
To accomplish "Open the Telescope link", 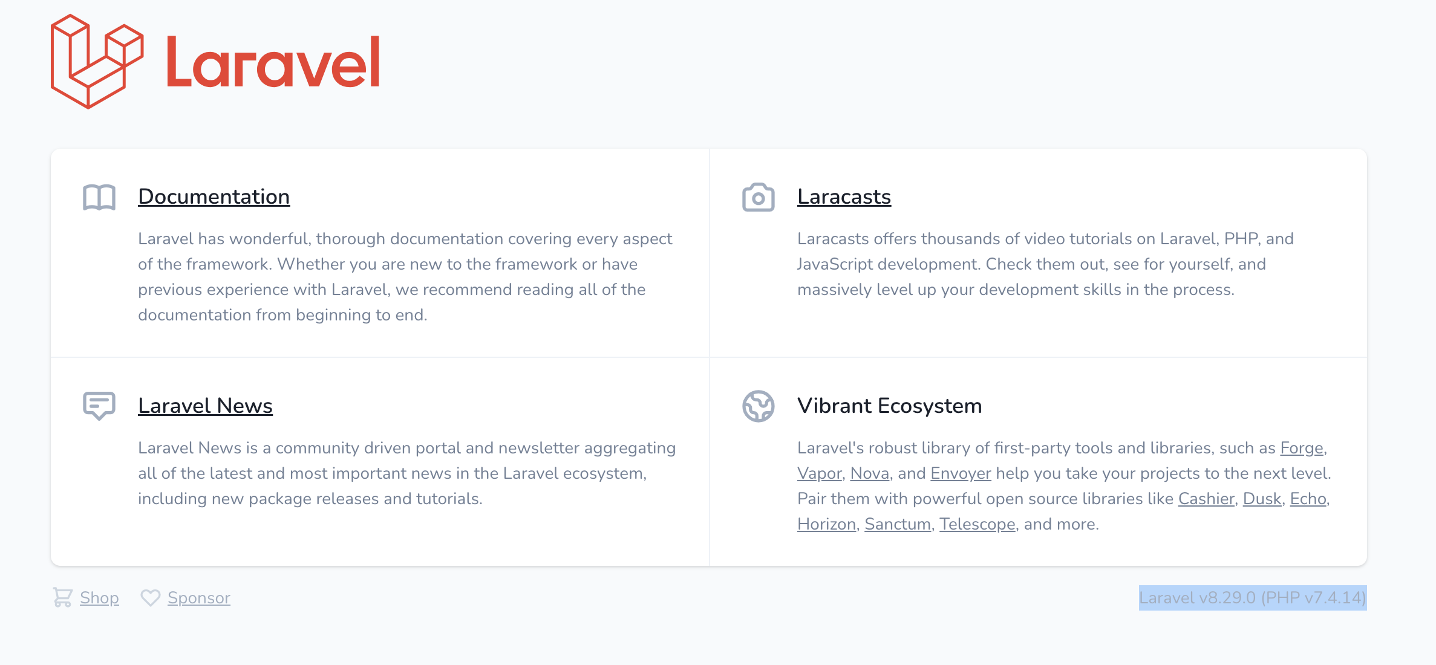I will point(977,524).
